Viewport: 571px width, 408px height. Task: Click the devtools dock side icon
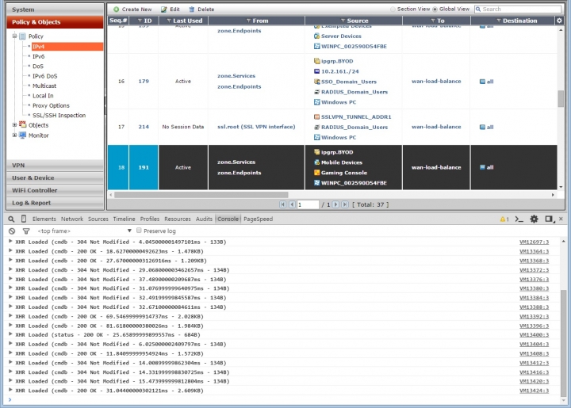tap(549, 219)
